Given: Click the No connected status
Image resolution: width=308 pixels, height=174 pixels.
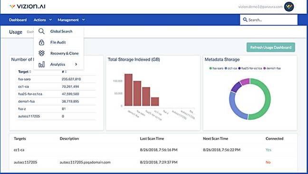Looking at the screenshot, I should pyautogui.click(x=268, y=162).
